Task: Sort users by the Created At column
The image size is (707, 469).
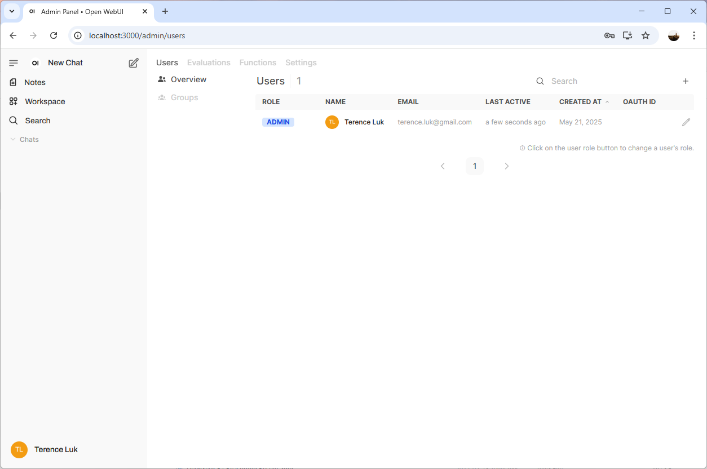Action: coord(580,102)
